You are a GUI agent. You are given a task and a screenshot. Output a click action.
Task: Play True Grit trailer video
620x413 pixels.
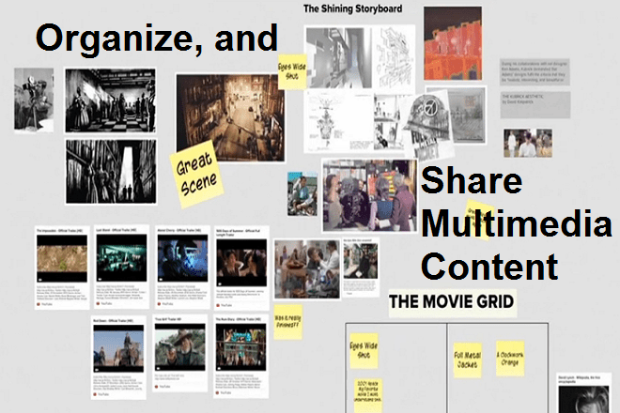coord(180,347)
